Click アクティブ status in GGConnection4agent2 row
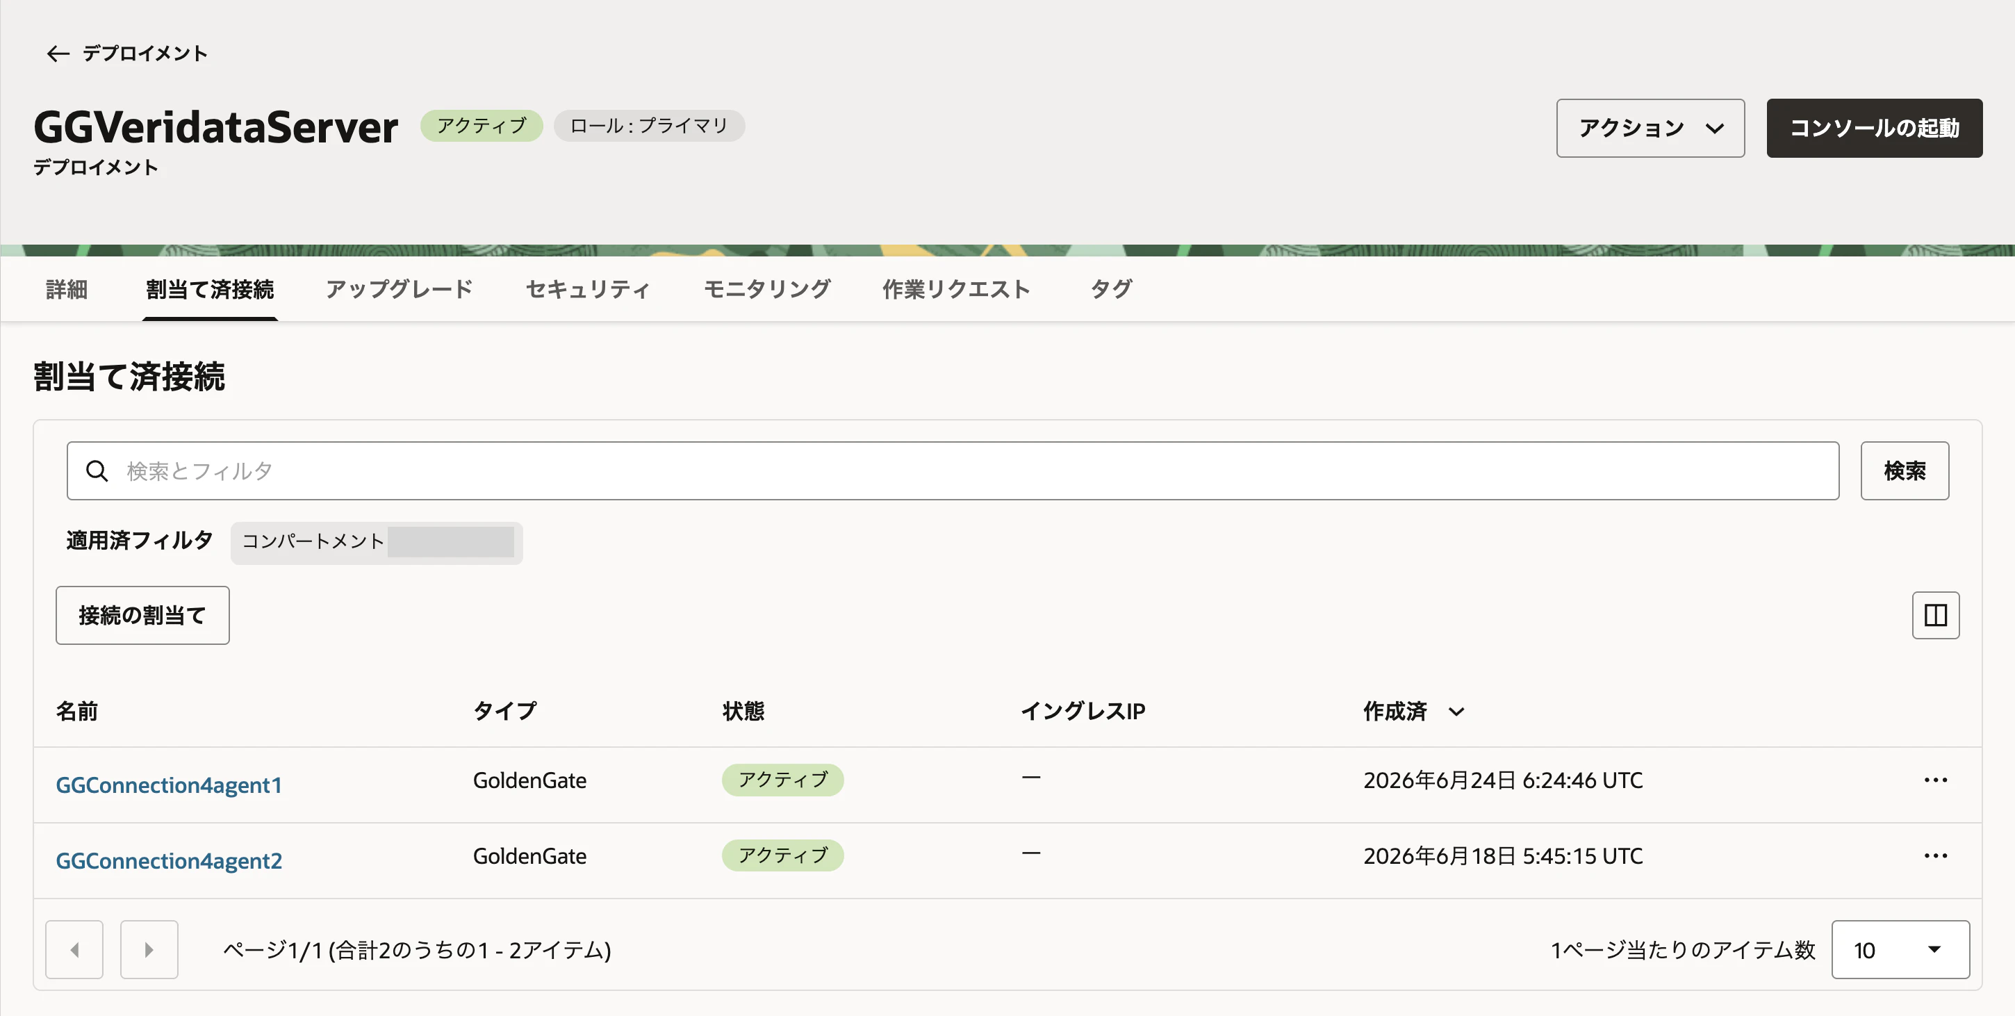Screen dimensions: 2015x1016 pos(782,855)
